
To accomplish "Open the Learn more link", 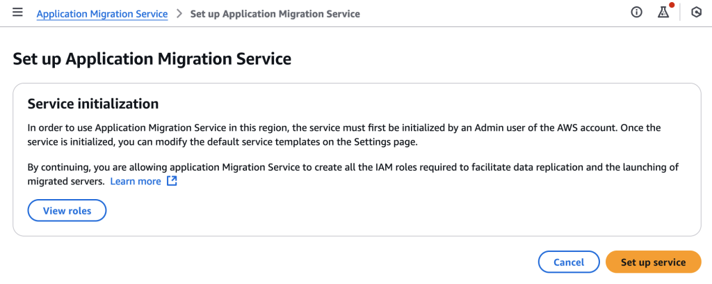I will (136, 181).
